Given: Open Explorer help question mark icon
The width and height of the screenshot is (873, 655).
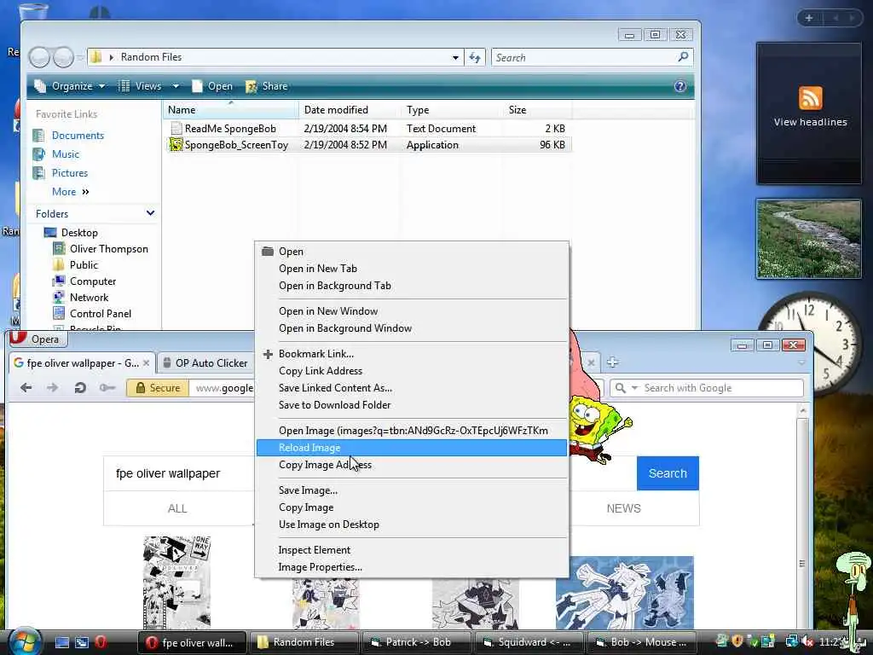Looking at the screenshot, I should coord(679,86).
